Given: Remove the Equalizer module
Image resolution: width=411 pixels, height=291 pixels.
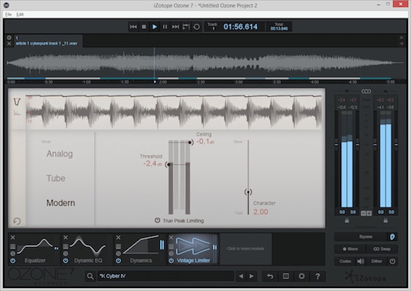Looking at the screenshot, I should [13, 237].
